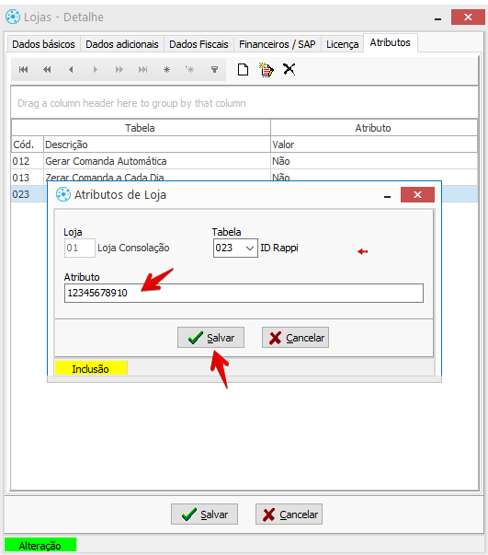Viewport: 488px width, 555px height.
Task: Jump to prior page of records
Action: (x=47, y=70)
